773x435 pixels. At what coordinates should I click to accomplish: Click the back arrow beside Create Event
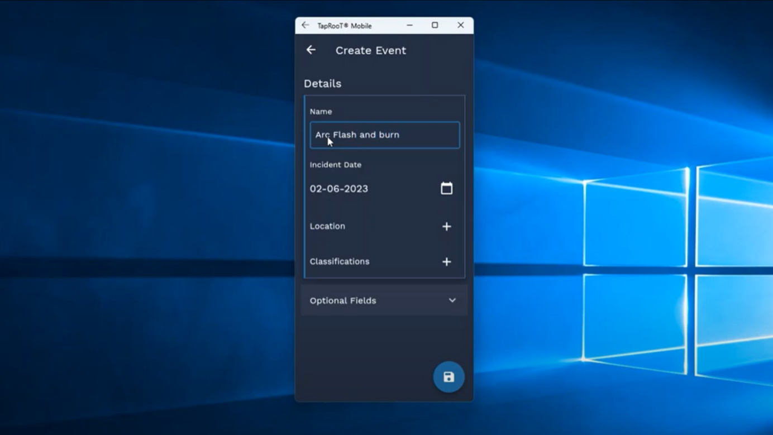pyautogui.click(x=311, y=50)
